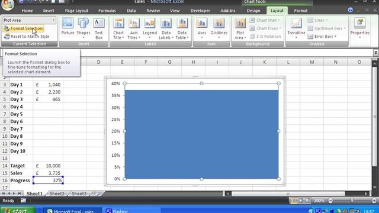Select the Sheet1 worksheet tab
The width and height of the screenshot is (379, 213).
tap(34, 193)
